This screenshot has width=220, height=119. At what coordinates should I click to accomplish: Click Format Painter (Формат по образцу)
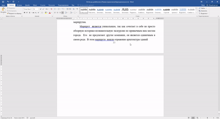(14, 13)
